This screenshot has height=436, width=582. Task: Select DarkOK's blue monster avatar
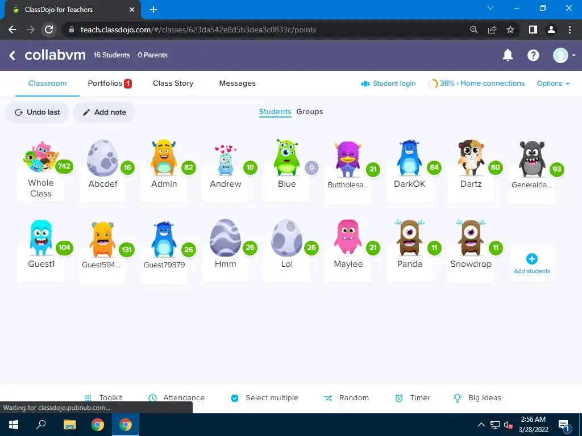409,157
